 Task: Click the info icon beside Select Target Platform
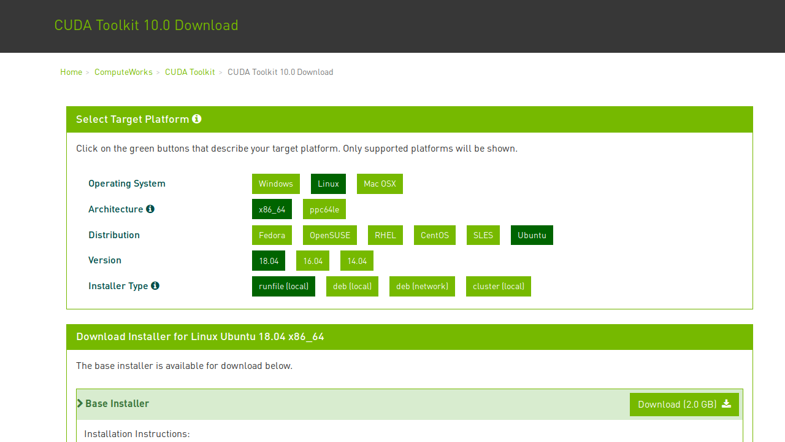pos(197,119)
